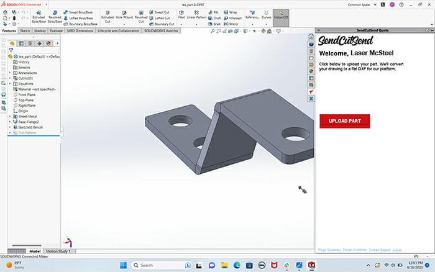Viewport: 435px width, 272px height.
Task: Switch to the Sketch tab
Action: [25, 30]
